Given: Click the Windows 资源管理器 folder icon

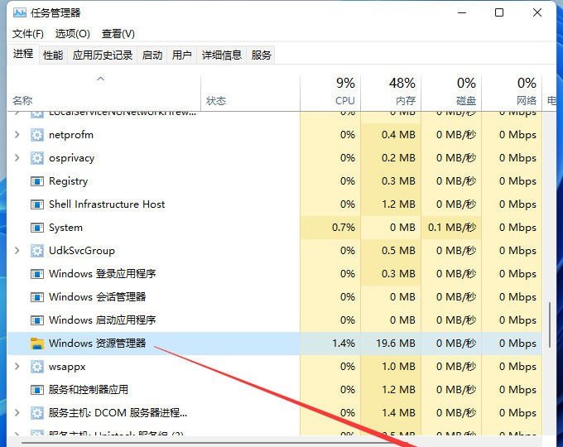Looking at the screenshot, I should click(37, 344).
